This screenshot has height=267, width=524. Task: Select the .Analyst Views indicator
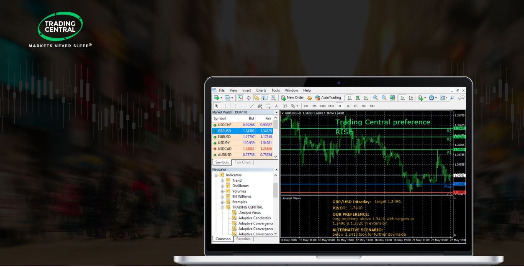249,213
